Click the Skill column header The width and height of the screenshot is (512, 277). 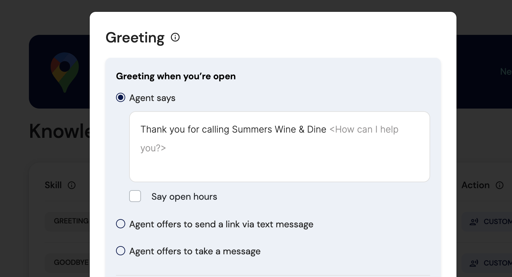(x=53, y=185)
